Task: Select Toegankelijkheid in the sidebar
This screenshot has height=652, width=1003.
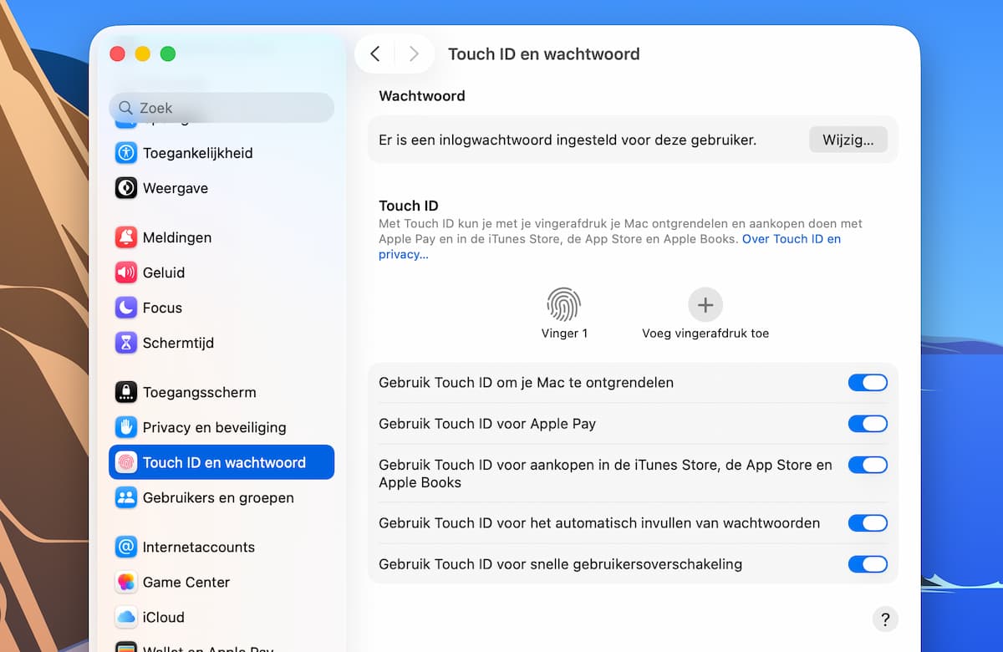Action: click(x=198, y=153)
